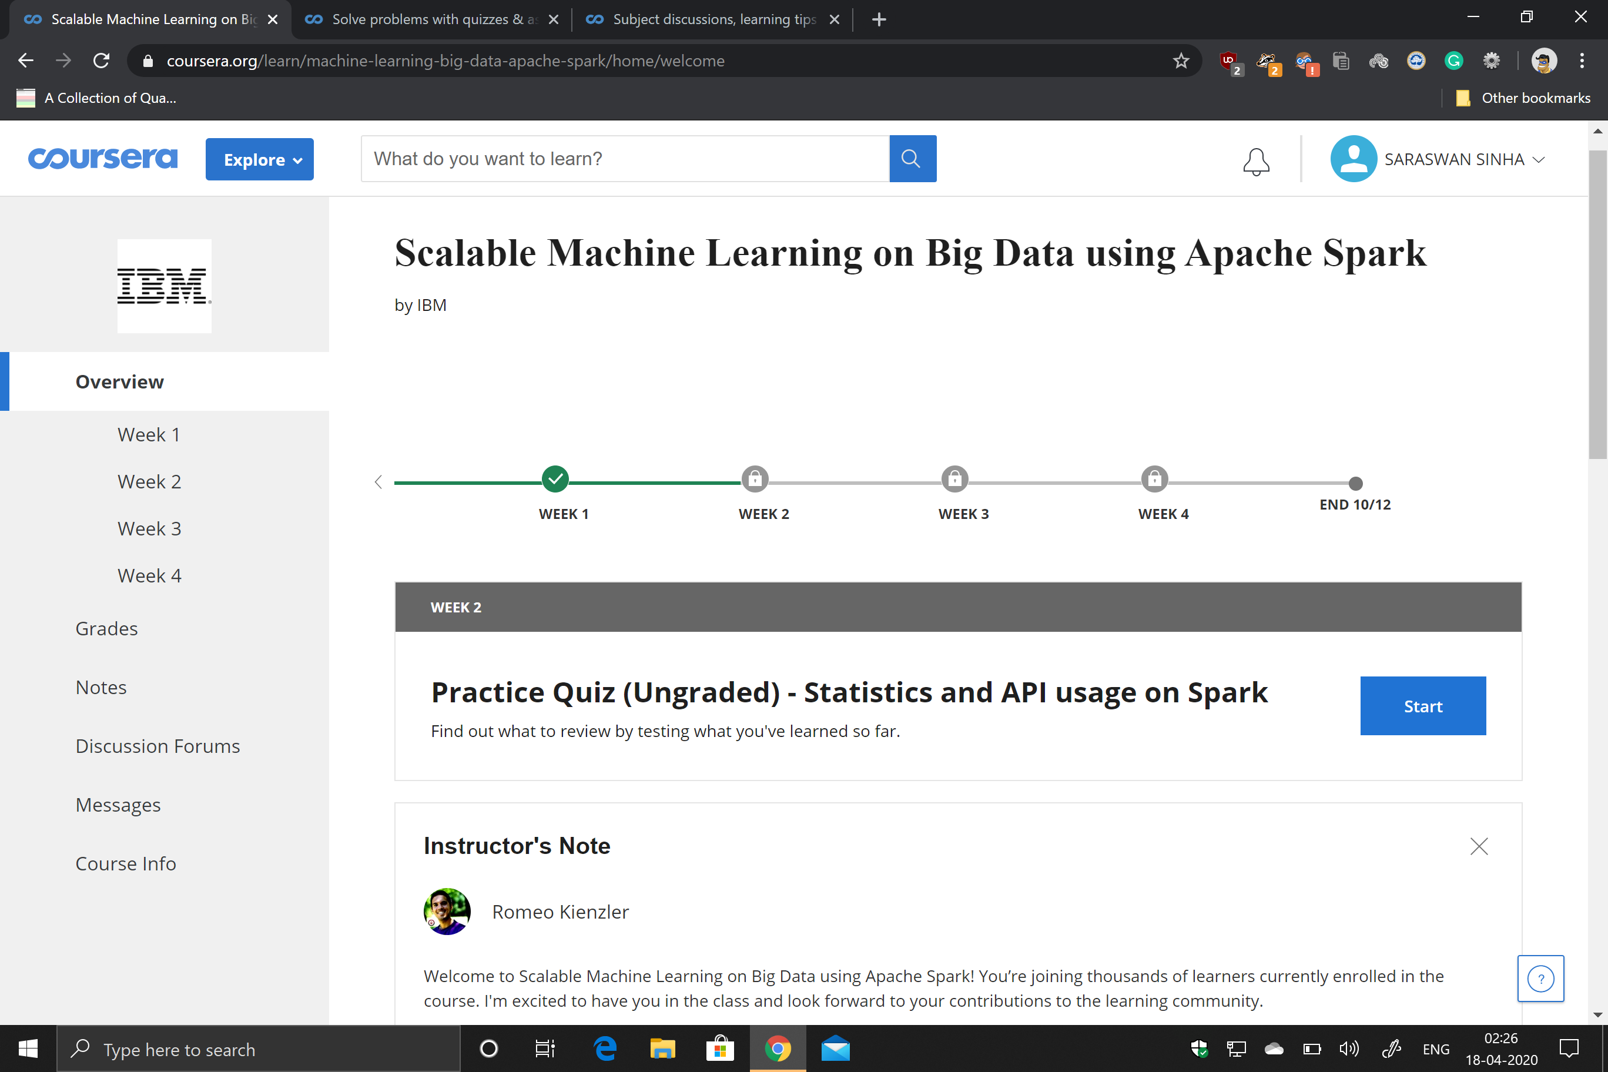
Task: Click the Romeo Kienzler name
Action: (560, 912)
